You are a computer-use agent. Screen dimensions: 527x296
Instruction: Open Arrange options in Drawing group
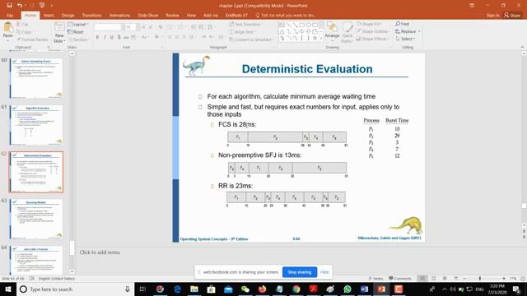pos(332,31)
